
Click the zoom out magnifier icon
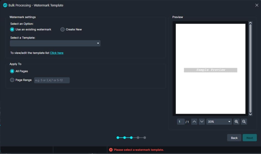(244, 122)
